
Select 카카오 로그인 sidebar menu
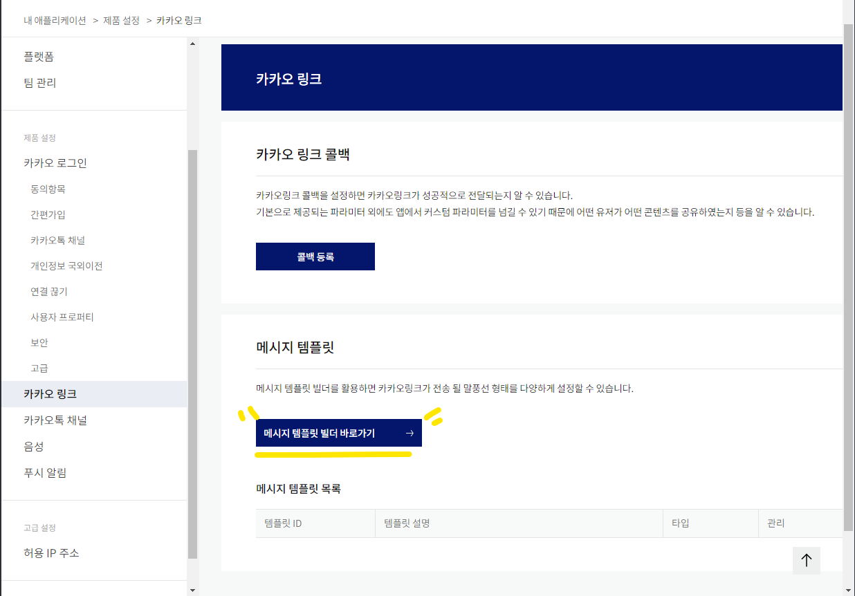pyautogui.click(x=55, y=163)
